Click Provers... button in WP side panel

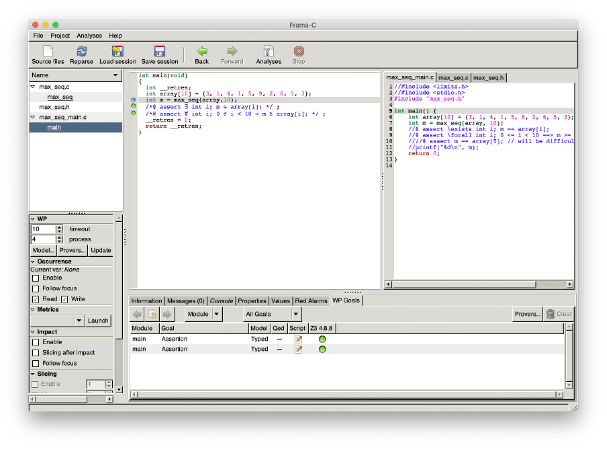[x=73, y=250]
